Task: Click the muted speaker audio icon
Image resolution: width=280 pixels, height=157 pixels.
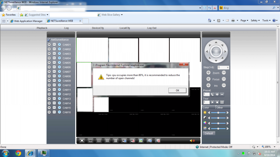Action: [192, 141]
